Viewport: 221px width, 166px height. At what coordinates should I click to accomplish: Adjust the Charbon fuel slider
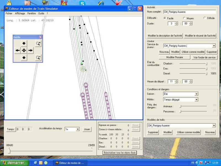click(x=206, y=64)
